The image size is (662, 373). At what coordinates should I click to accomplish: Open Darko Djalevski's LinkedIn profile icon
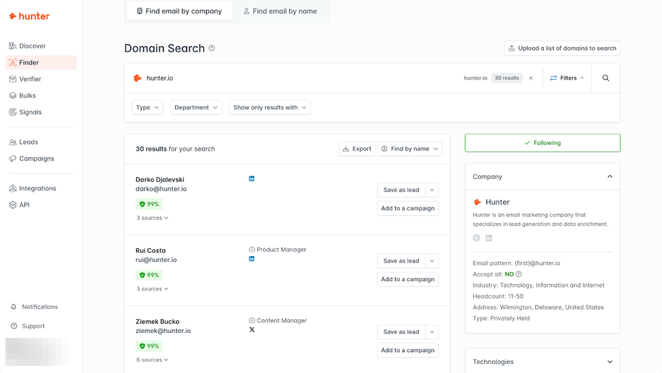coord(251,178)
